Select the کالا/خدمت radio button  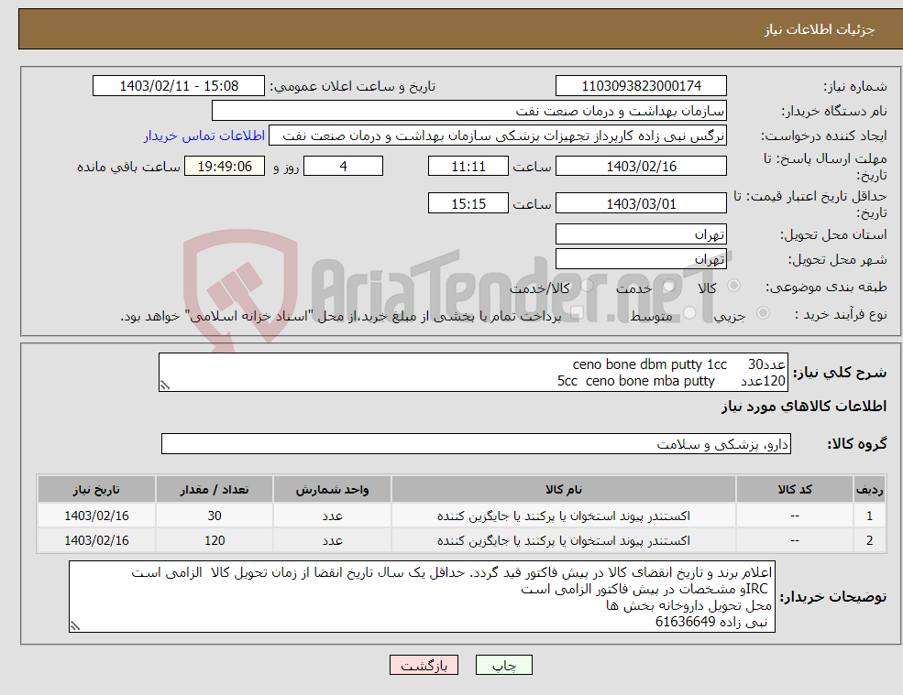tap(587, 286)
